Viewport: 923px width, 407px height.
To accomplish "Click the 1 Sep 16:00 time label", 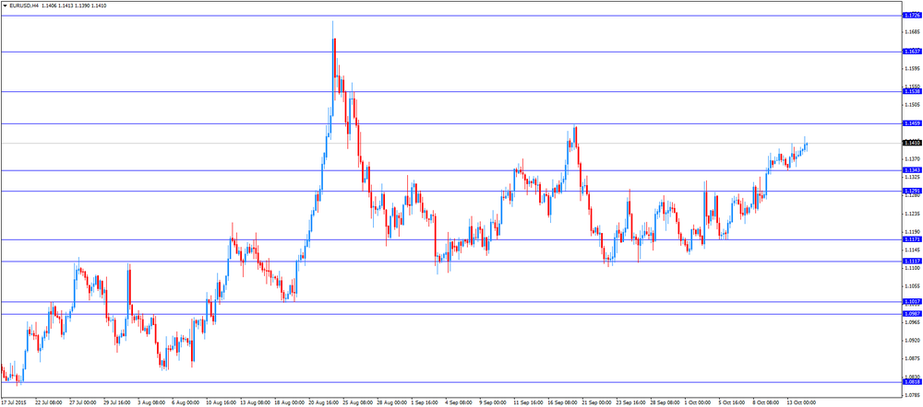I will point(426,403).
